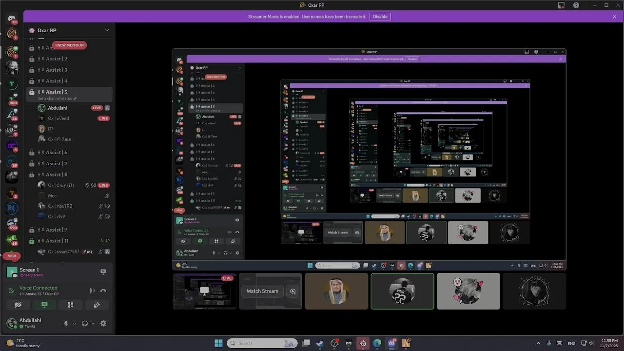
Task: Select user Ox | @.7mo
Action: [74, 139]
